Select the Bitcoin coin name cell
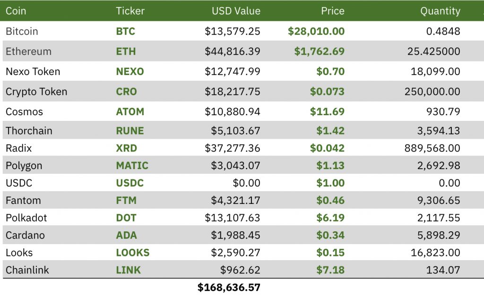 [x=22, y=31]
